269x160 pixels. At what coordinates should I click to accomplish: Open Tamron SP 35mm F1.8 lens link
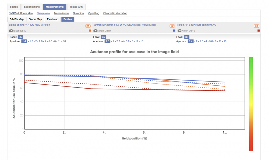(x=124, y=25)
